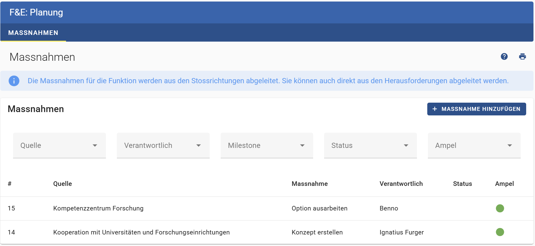Click the Ignatius Furger cell
535x246 pixels.
pyautogui.click(x=402, y=232)
